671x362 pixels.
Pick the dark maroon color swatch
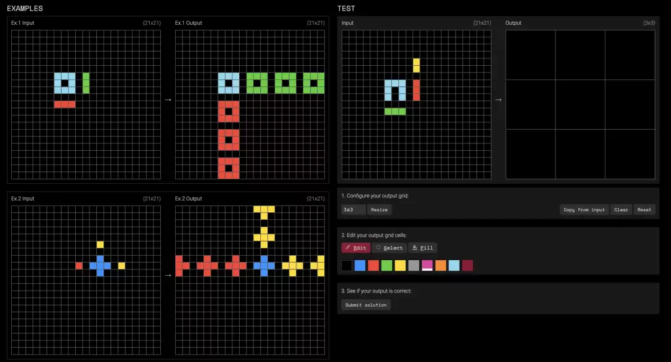[x=467, y=266]
